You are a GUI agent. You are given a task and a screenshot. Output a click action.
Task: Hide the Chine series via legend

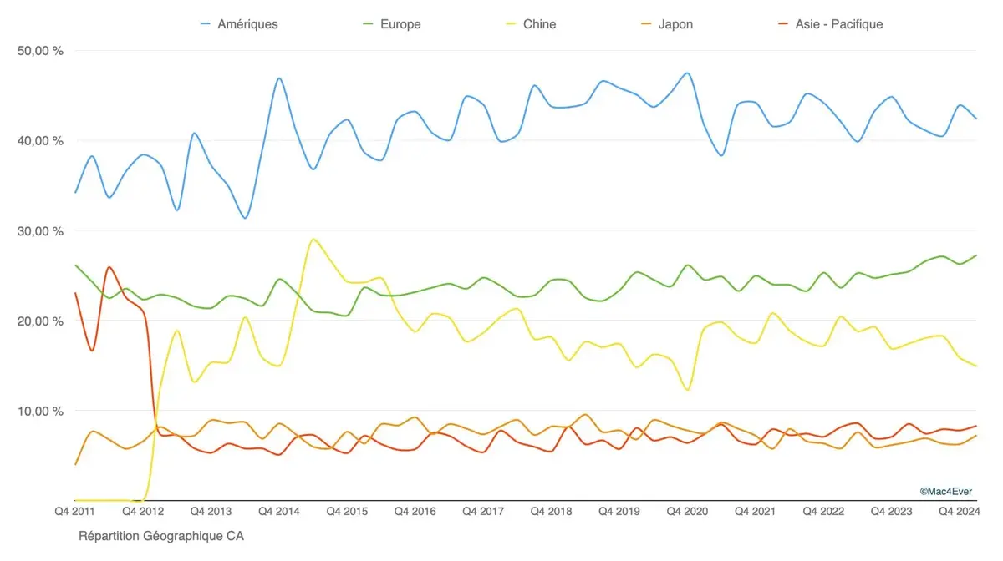540,24
